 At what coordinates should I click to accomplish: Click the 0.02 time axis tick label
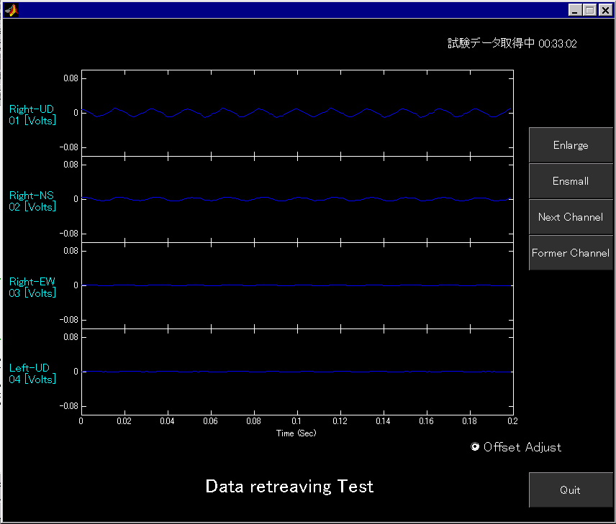124,421
